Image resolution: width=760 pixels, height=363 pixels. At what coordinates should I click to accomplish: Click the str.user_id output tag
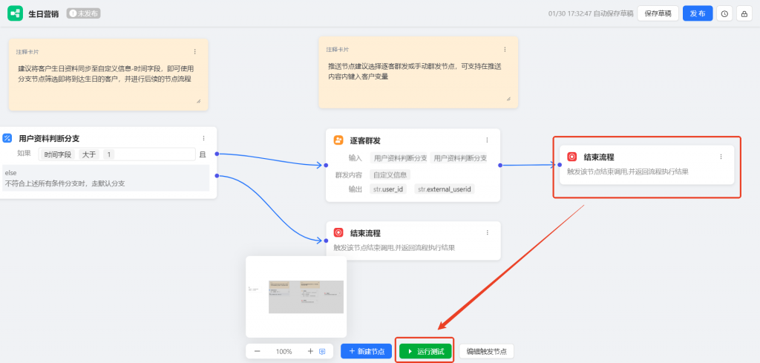point(388,189)
